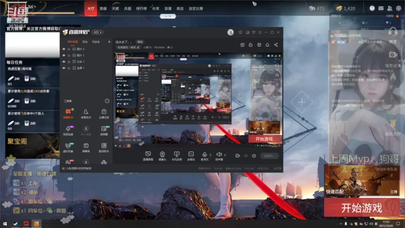Screen dimensions: 405x228
Task: Open the layout icon in the stream header
Action: (259, 45)
